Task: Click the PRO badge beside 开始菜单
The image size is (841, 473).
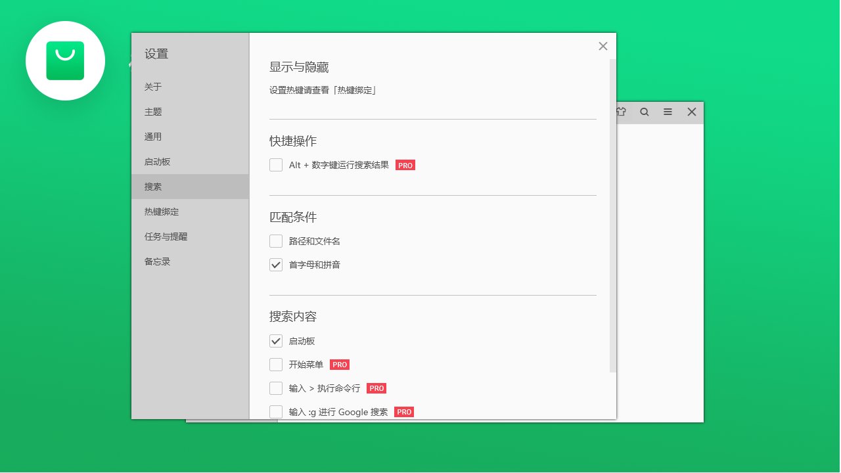Action: [x=339, y=365]
